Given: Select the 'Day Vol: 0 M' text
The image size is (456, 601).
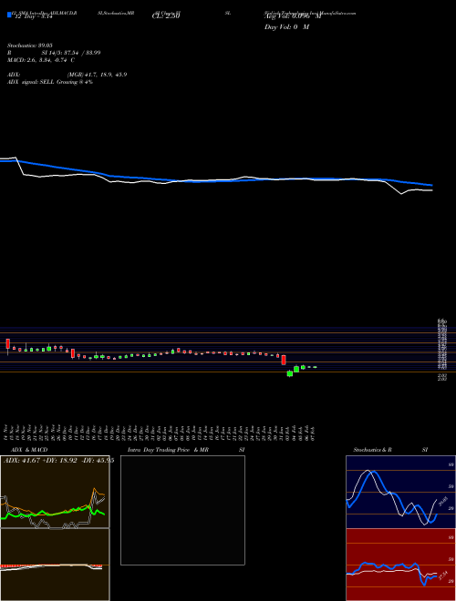Looking at the screenshot, I should click(286, 27).
